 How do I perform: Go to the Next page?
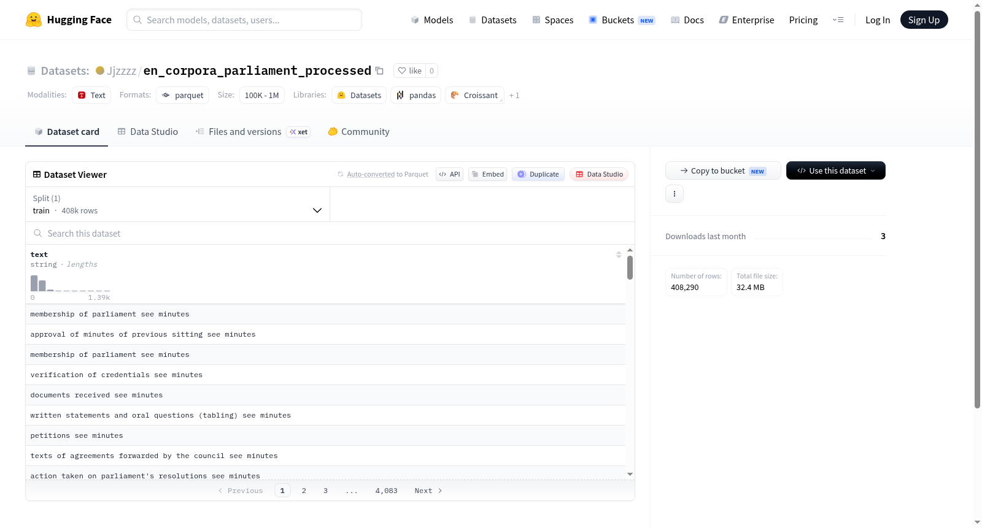pos(428,491)
